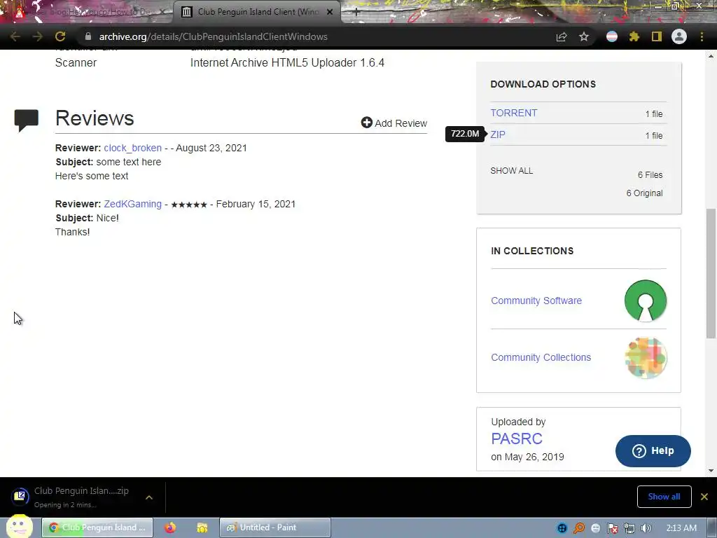Click Show all downloads button
The width and height of the screenshot is (717, 538).
(x=664, y=497)
